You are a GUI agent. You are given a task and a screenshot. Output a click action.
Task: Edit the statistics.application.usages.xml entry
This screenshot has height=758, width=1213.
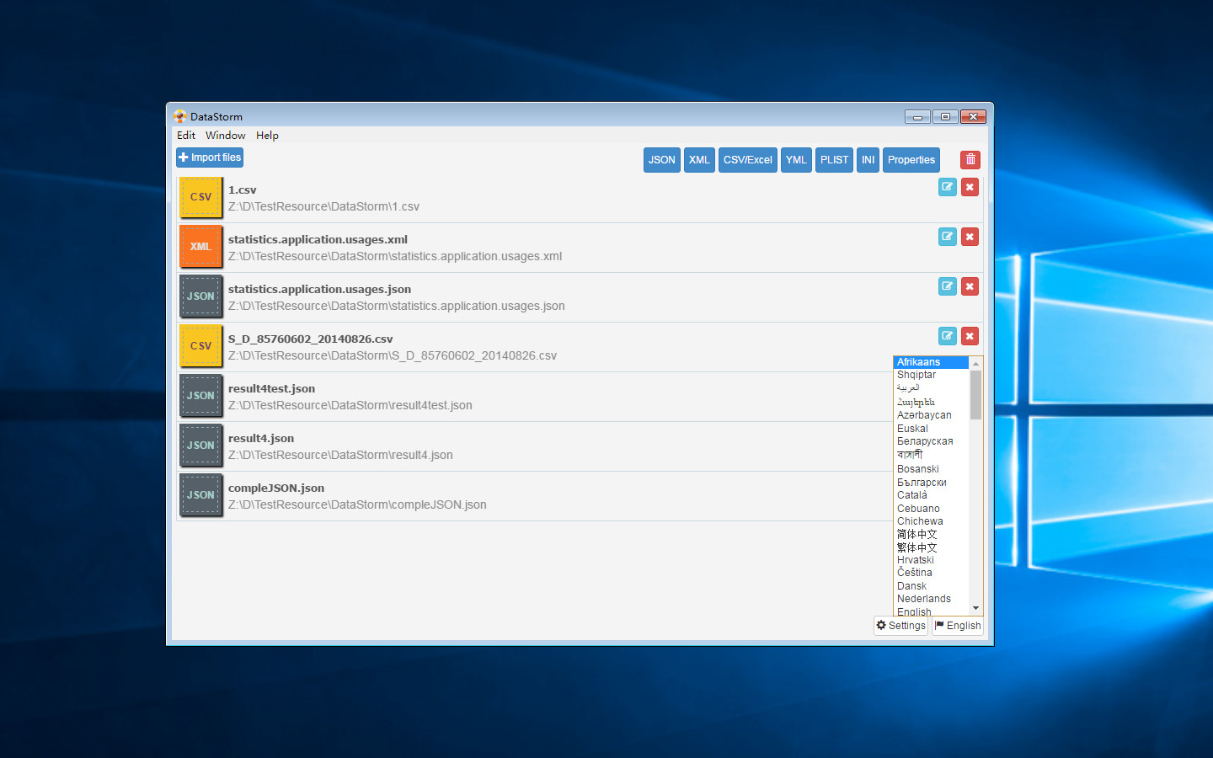(x=947, y=237)
